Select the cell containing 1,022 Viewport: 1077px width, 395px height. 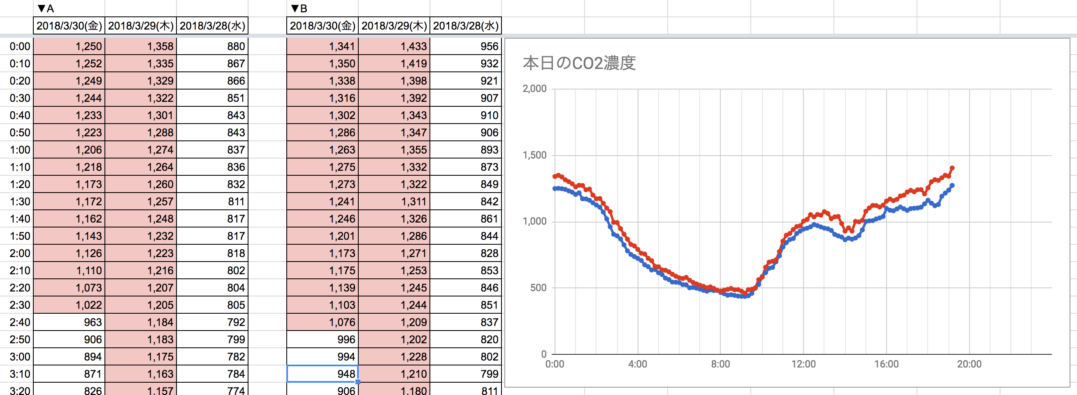click(69, 305)
